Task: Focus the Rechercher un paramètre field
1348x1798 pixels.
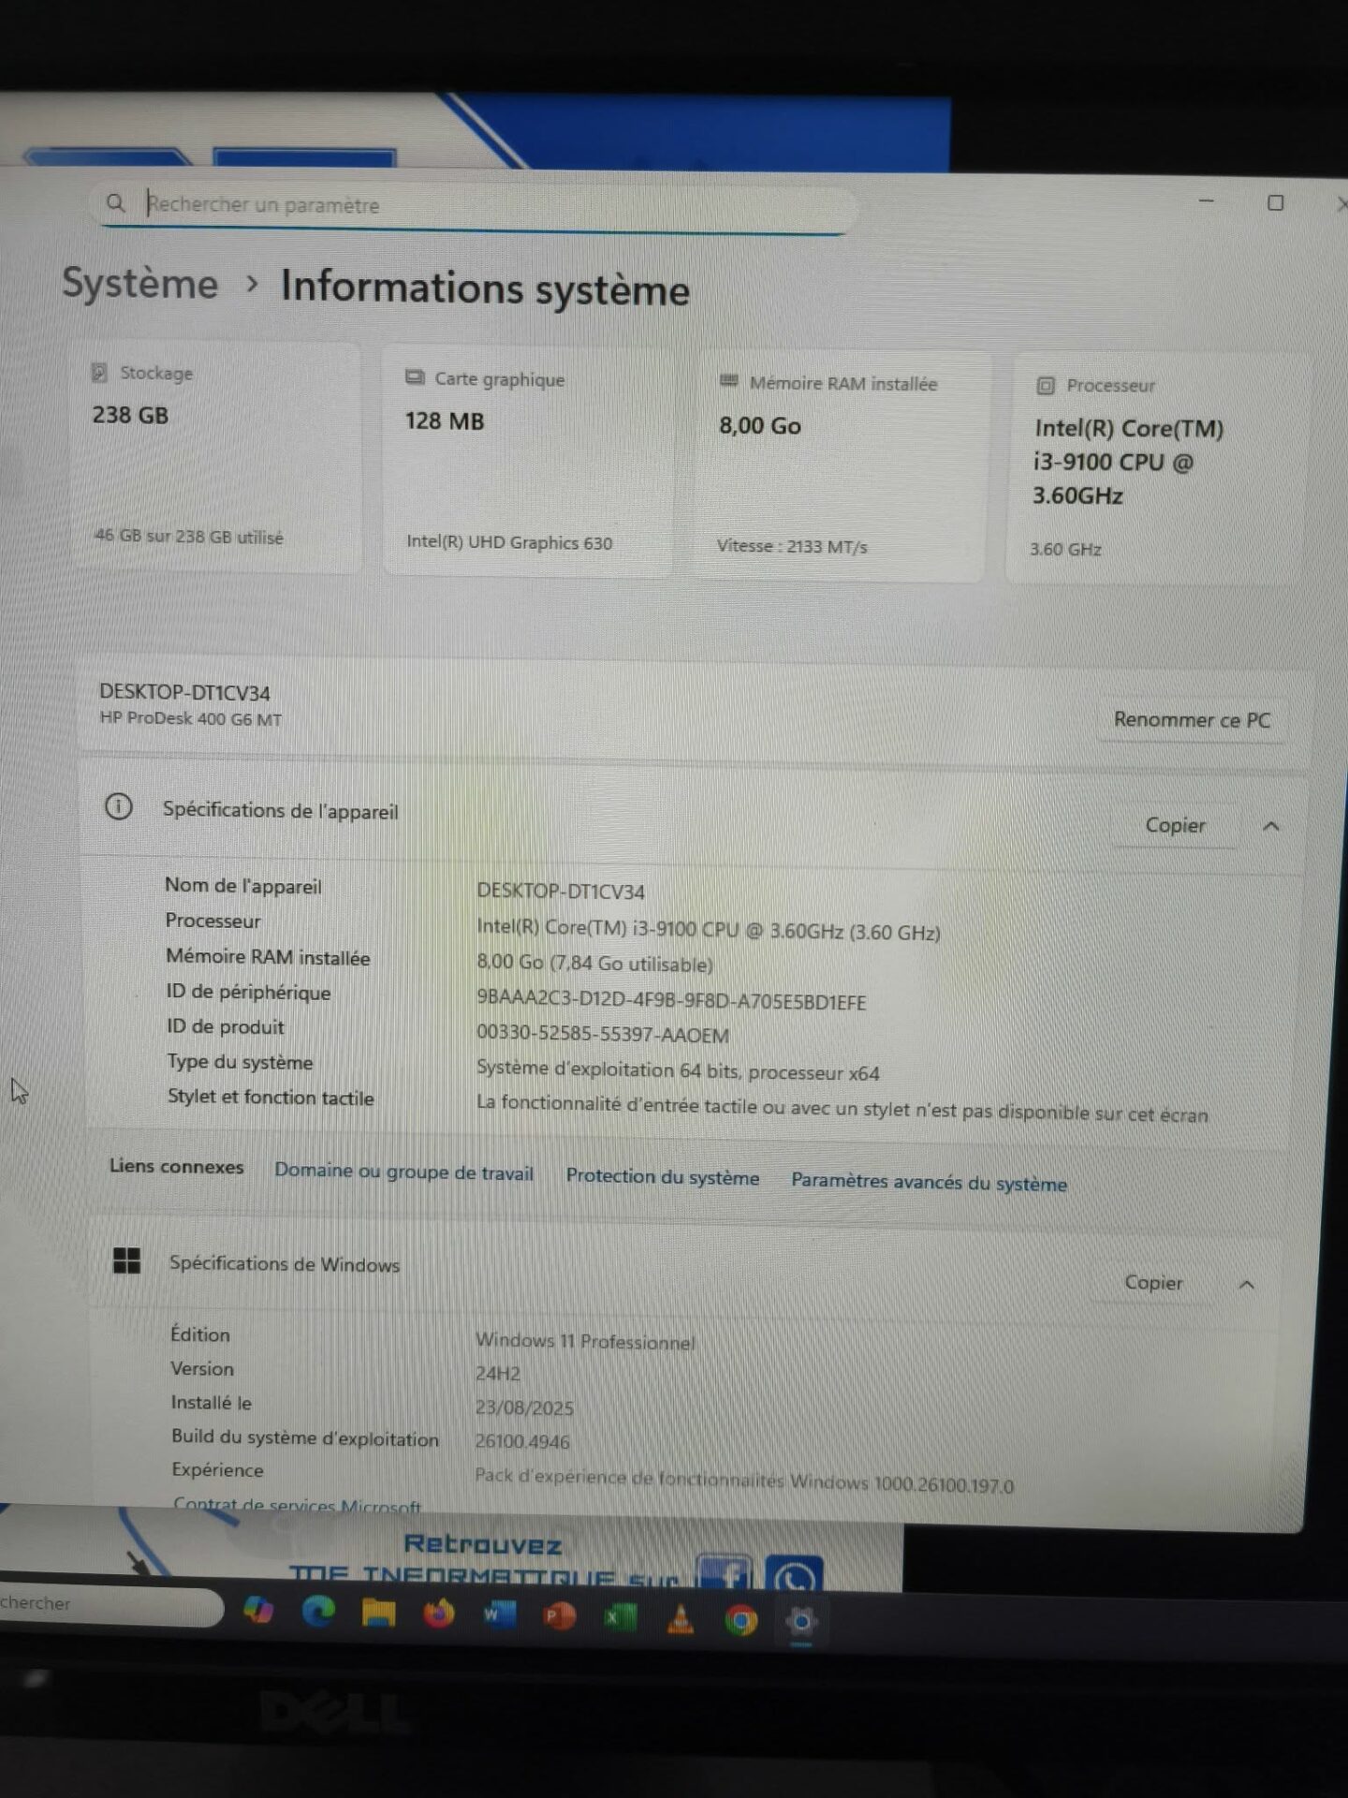Action: click(473, 206)
